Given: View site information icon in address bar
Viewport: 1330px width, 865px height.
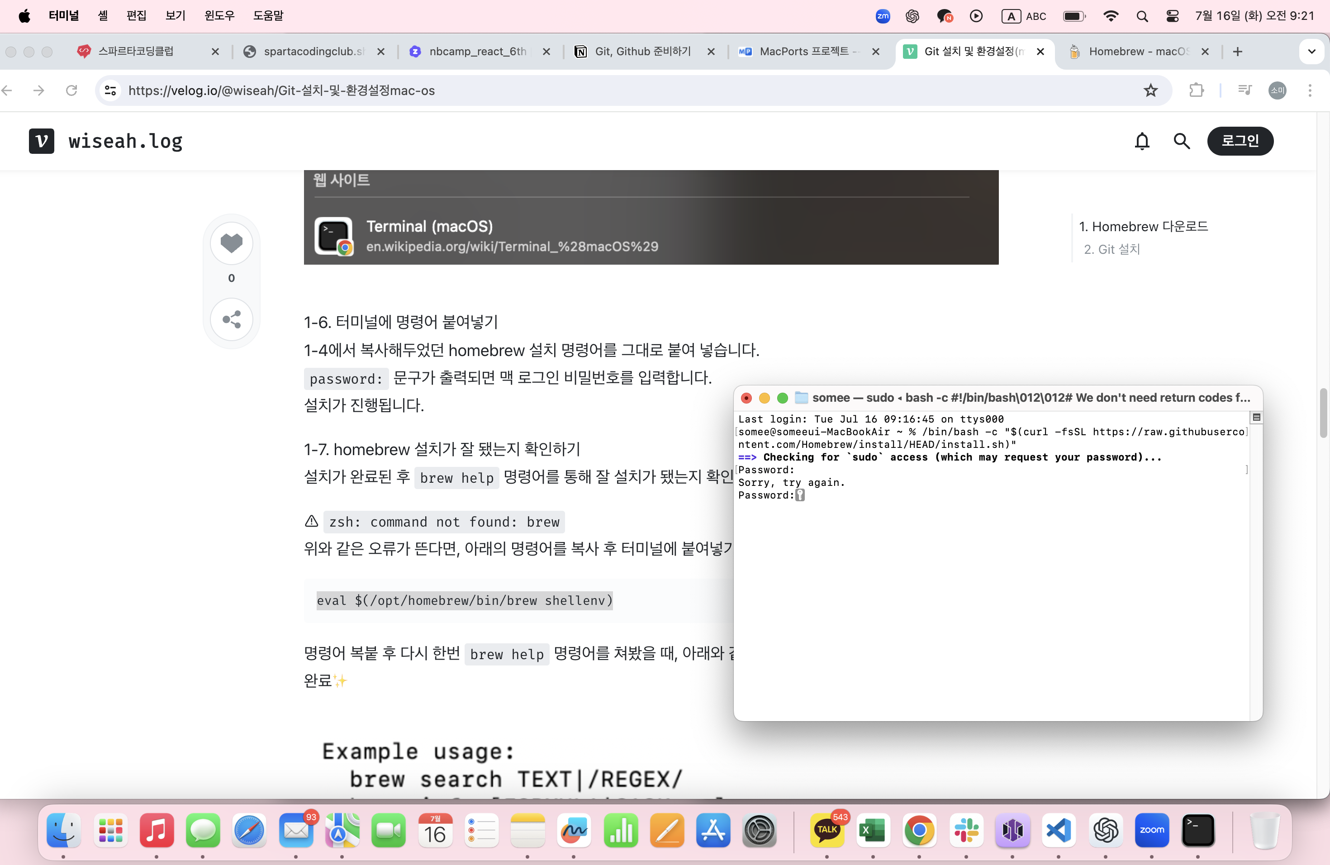Looking at the screenshot, I should pyautogui.click(x=111, y=90).
